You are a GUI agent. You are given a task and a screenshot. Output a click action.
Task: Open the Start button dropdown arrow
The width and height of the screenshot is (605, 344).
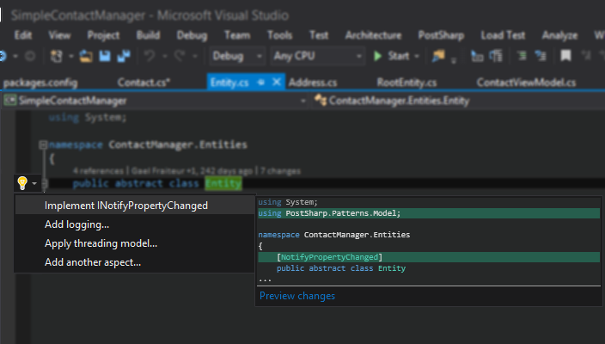pyautogui.click(x=416, y=57)
